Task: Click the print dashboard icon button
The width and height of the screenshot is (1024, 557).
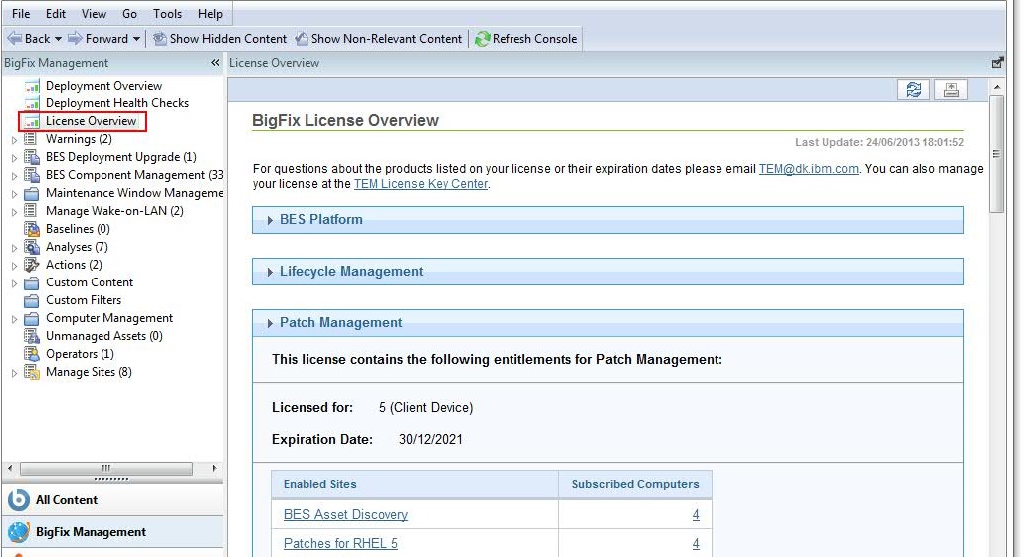Action: tap(951, 90)
